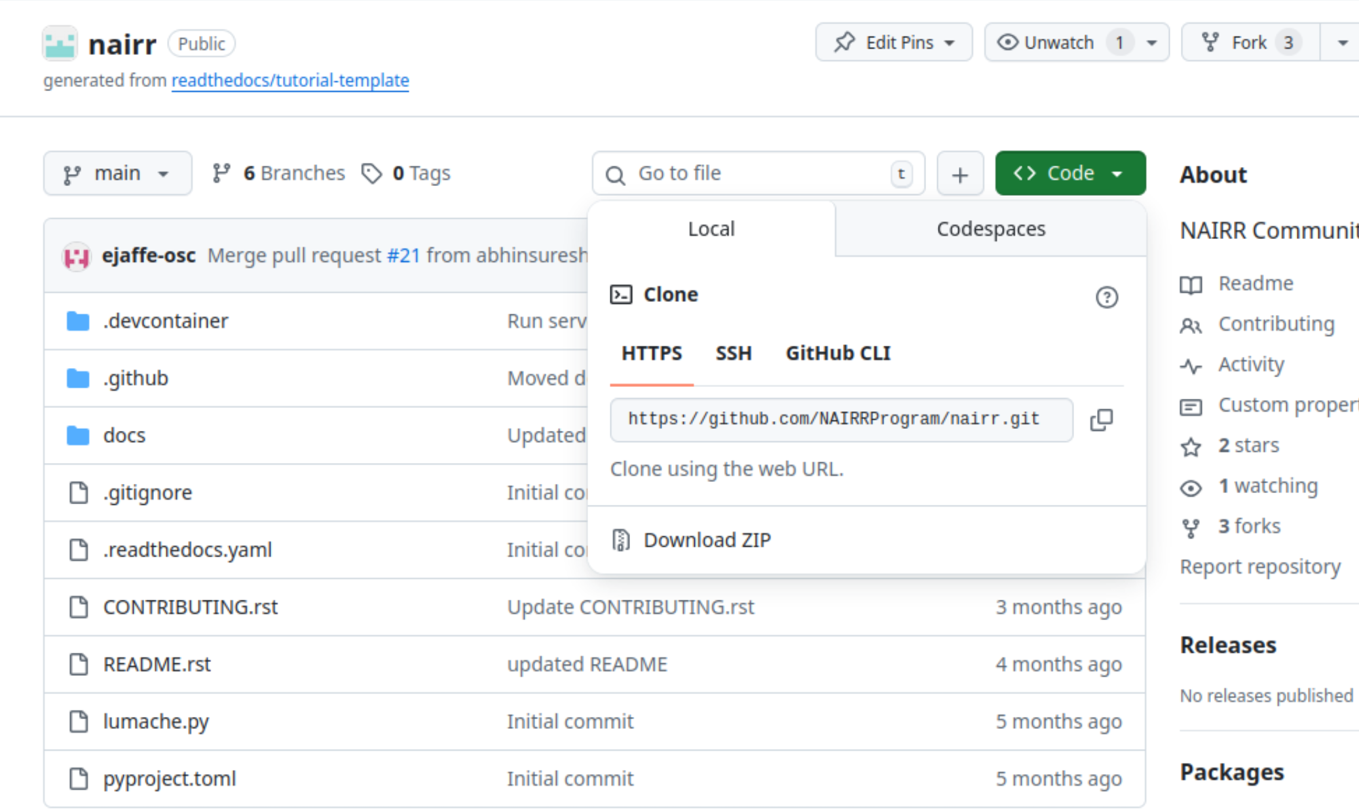Image resolution: width=1359 pixels, height=812 pixels.
Task: Collapse the green Code dropdown button
Action: pyautogui.click(x=1070, y=174)
